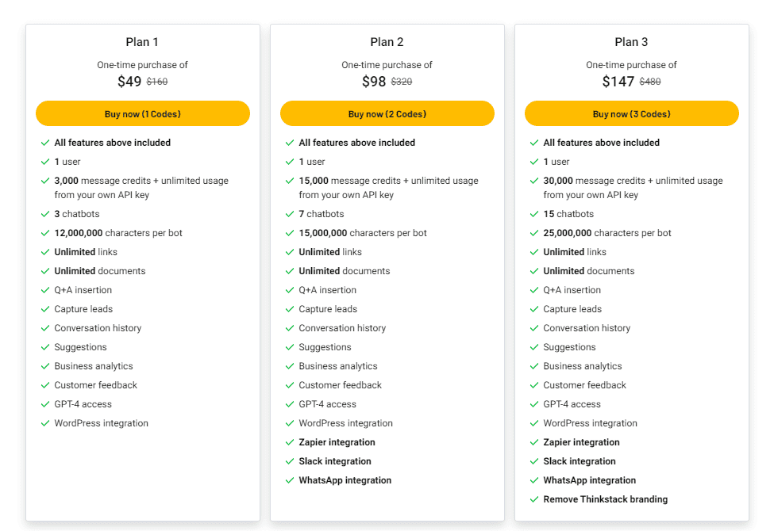774x531 pixels.
Task: Click the checkmark beside Capture leads in Plan 1
Action: [x=45, y=309]
